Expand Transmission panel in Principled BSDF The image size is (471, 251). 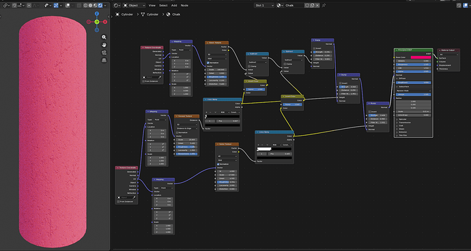(x=397, y=123)
